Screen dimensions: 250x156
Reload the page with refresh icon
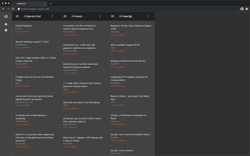tap(13, 9)
